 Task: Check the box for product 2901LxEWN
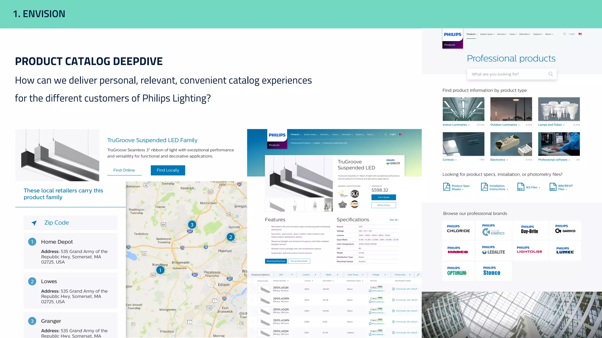(x=252, y=300)
